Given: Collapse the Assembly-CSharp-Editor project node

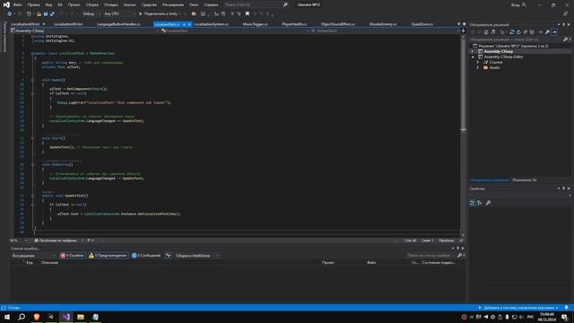Looking at the screenshot, I should 473,57.
